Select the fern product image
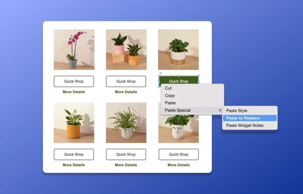This screenshot has width=303, height=194. click(126, 123)
